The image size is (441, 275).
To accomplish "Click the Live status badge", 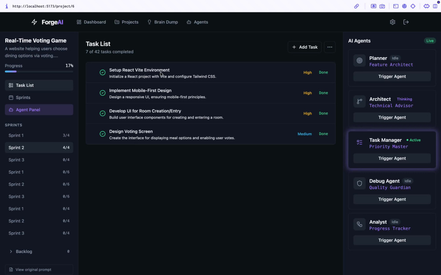I will point(430,40).
